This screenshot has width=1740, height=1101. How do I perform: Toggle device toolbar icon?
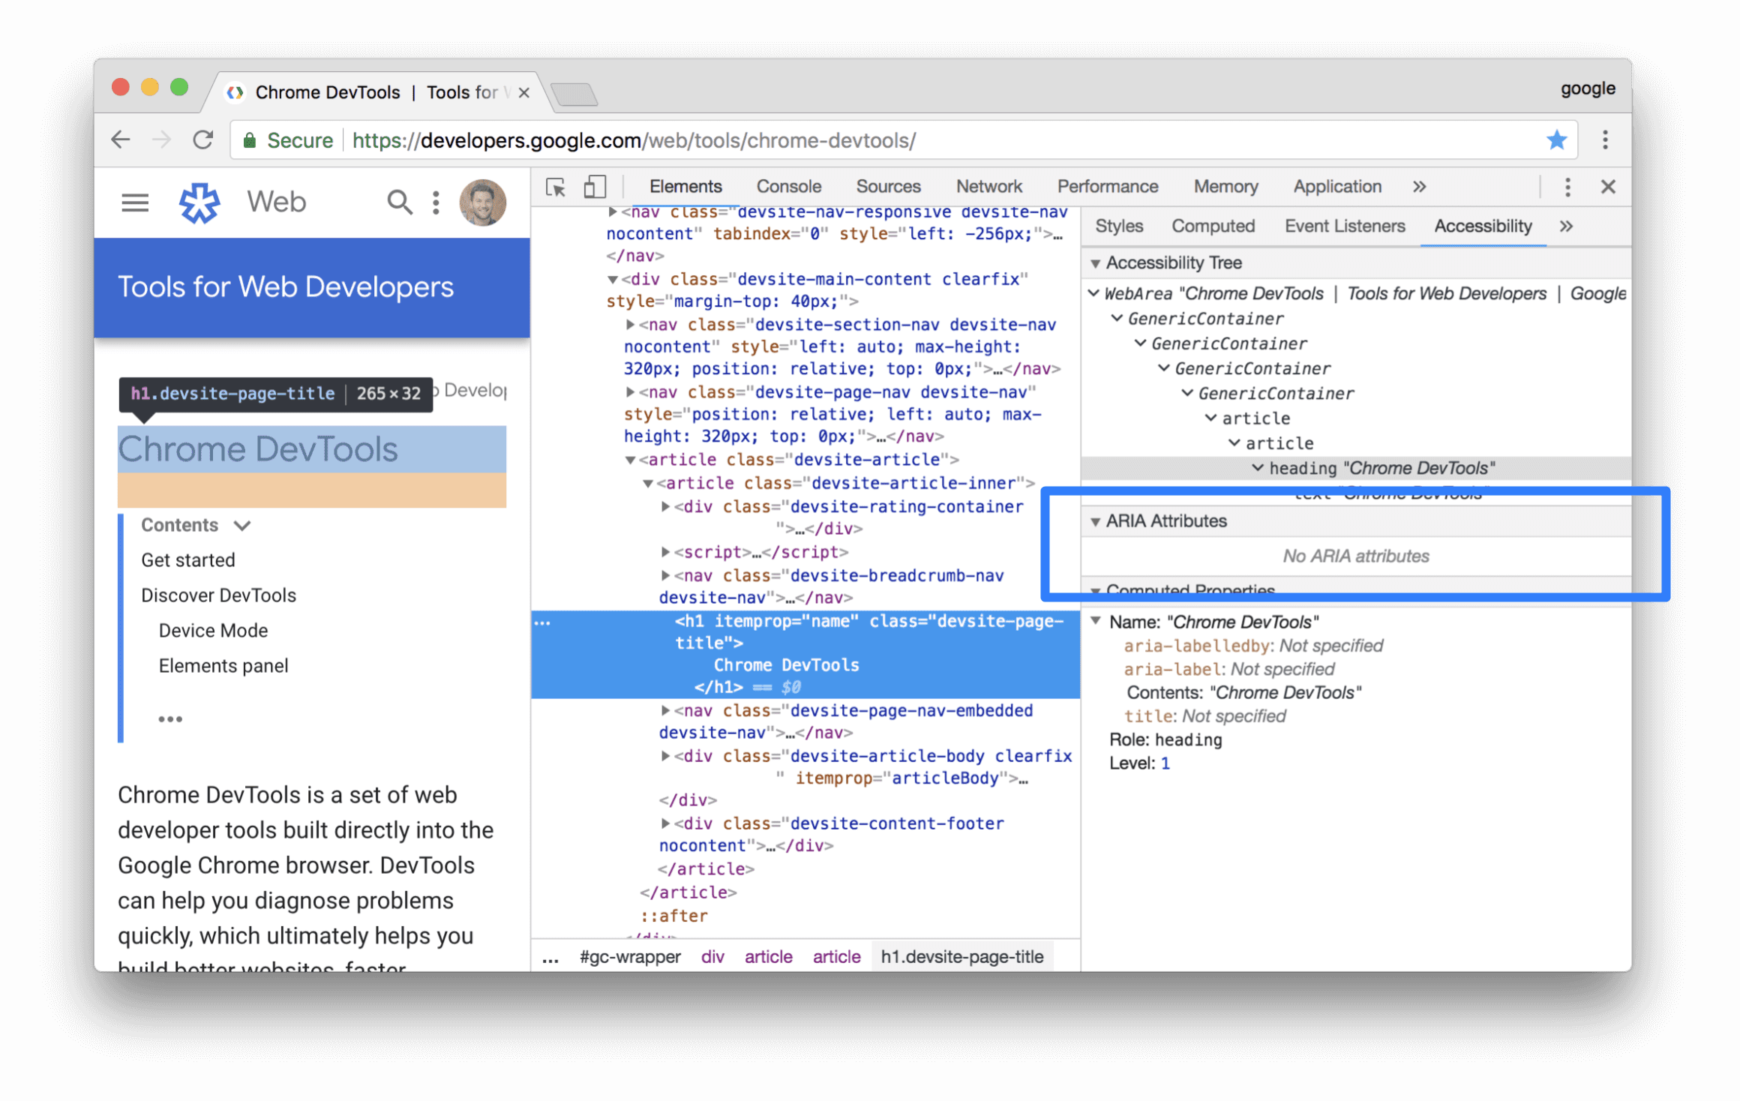(593, 187)
